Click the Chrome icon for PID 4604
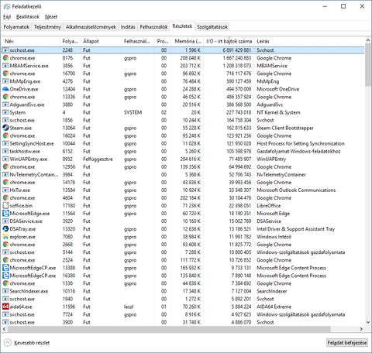The height and width of the screenshot is (353, 372). (5, 197)
